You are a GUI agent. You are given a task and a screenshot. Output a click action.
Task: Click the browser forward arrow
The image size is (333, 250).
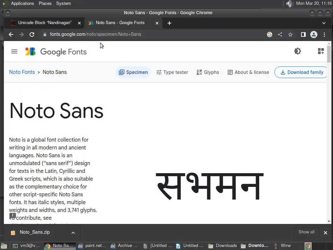tap(21, 35)
